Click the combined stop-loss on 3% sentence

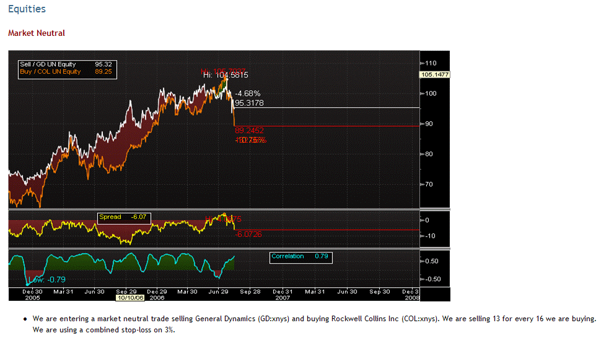tap(103, 330)
